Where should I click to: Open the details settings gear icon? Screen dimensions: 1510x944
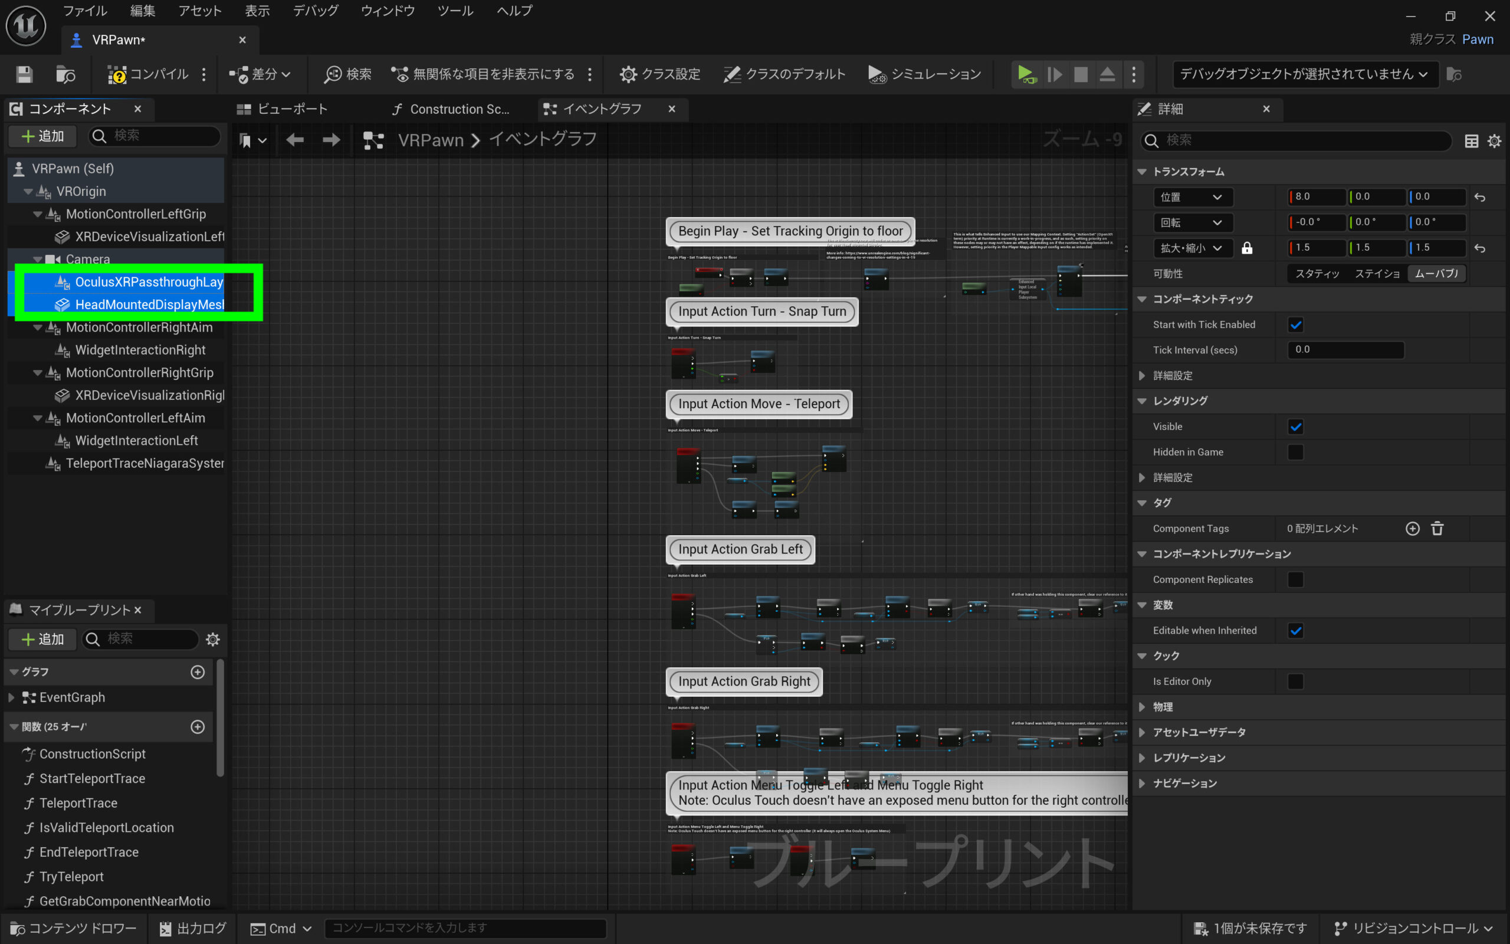1495,141
